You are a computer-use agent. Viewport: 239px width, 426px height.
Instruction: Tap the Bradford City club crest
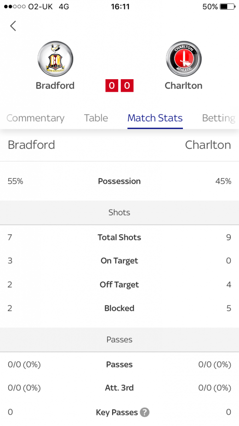pos(55,58)
